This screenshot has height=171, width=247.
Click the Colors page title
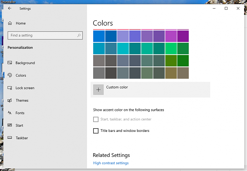tap(103, 23)
